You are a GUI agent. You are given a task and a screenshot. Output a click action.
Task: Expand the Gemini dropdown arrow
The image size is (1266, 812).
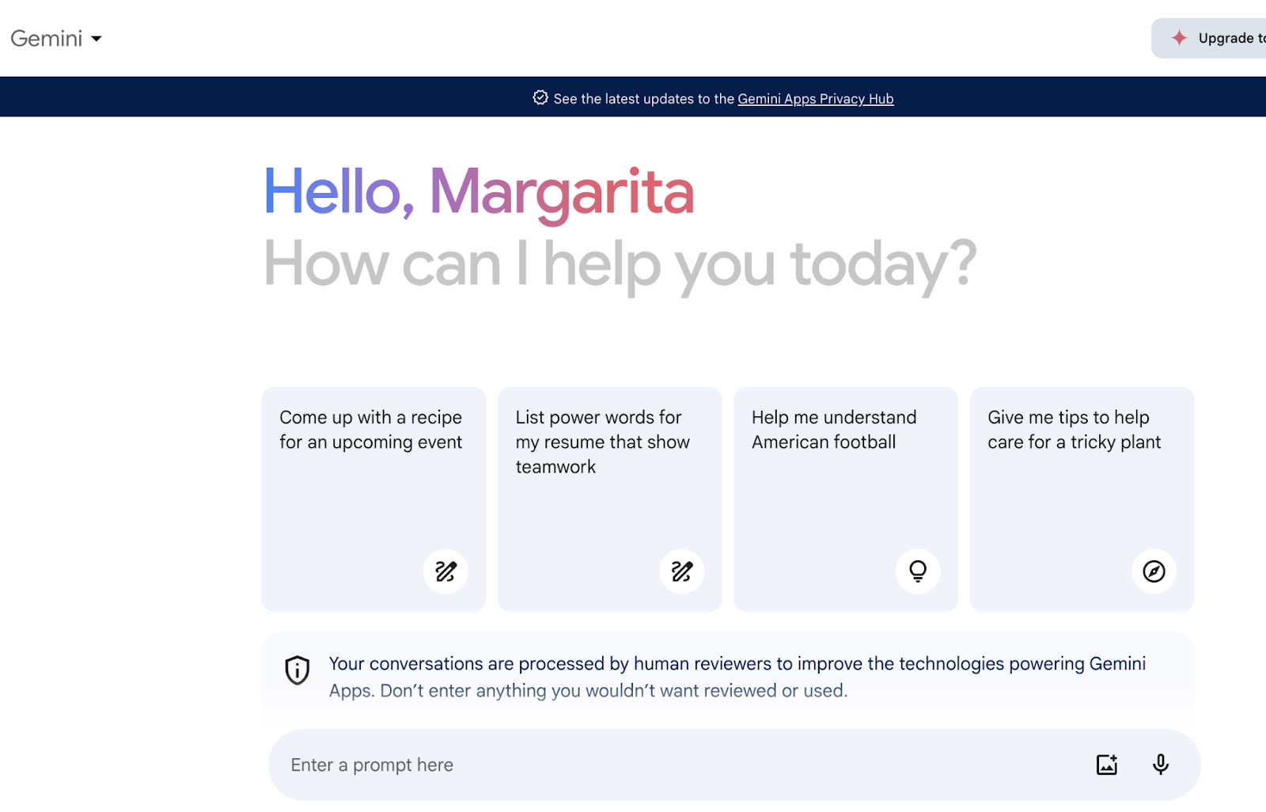point(97,39)
